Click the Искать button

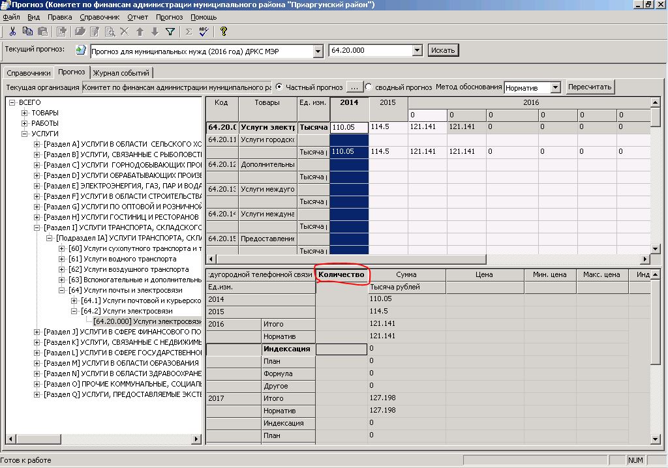point(444,50)
